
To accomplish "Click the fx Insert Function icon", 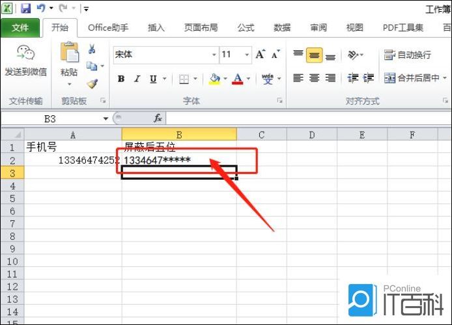I will pos(158,119).
